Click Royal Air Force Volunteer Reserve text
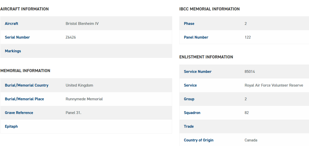Image resolution: width=309 pixels, height=146 pixels. [274, 85]
